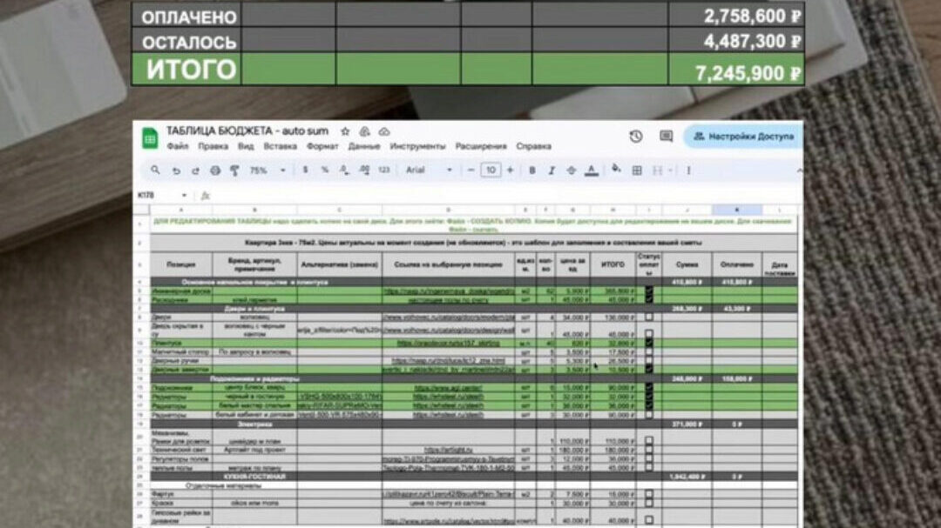Toggle bold text formatting
941x528 pixels.
(x=531, y=170)
